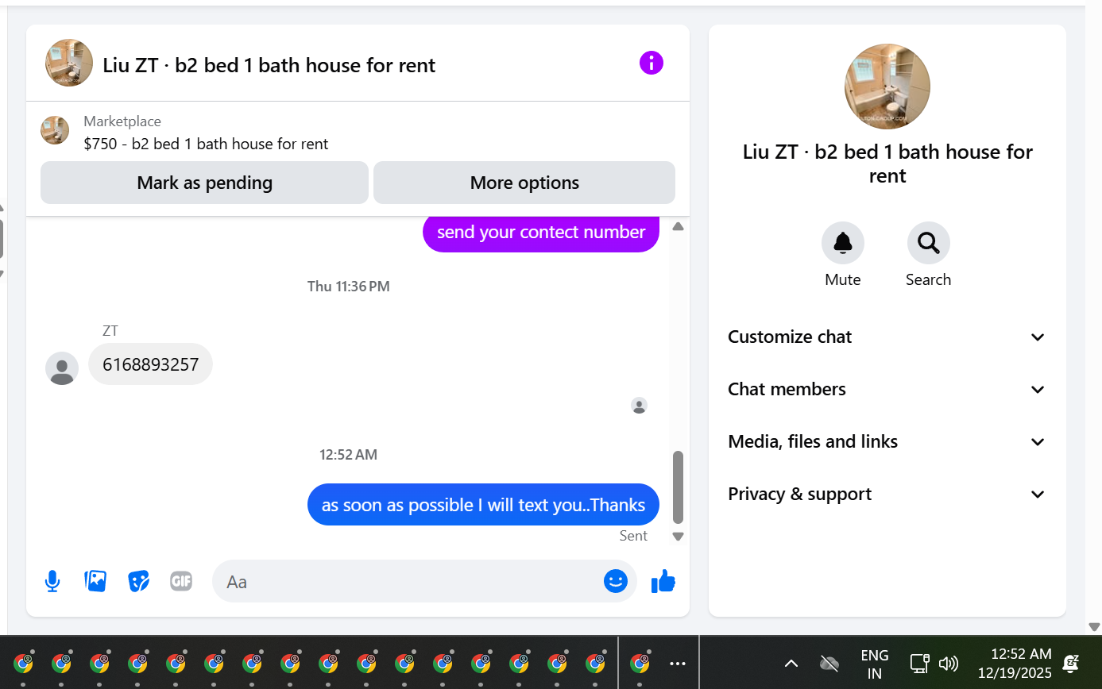Image resolution: width=1102 pixels, height=689 pixels.
Task: Open the emoji picker in message box
Action: 616,582
